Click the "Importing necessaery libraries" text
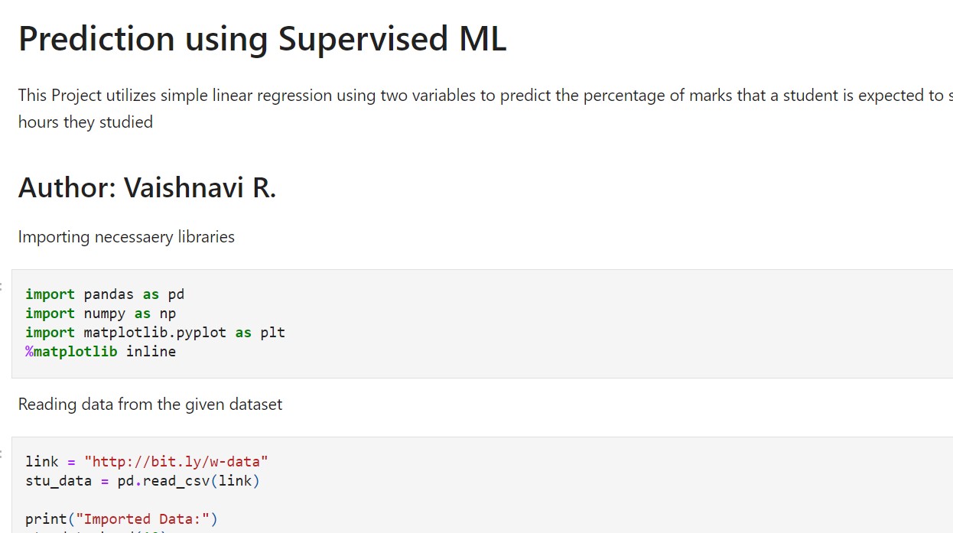This screenshot has width=953, height=533. 126,237
